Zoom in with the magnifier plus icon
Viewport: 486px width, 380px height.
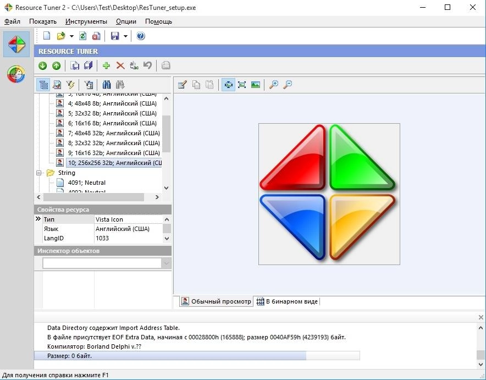pos(273,85)
